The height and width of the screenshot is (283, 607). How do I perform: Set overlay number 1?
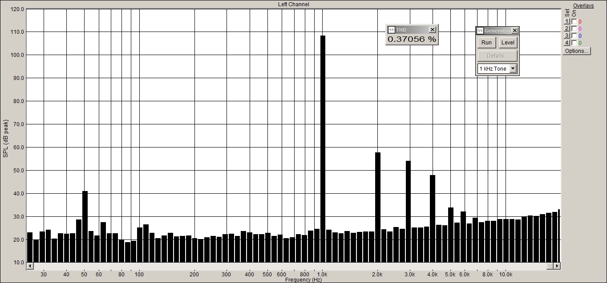[567, 21]
